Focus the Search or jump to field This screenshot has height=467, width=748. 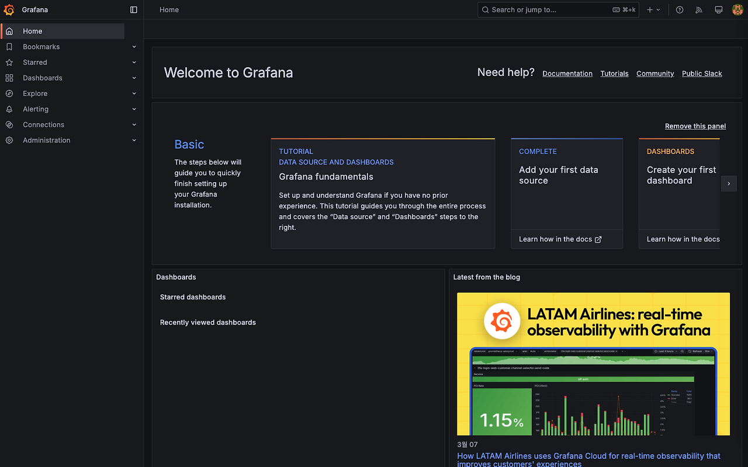(x=559, y=10)
